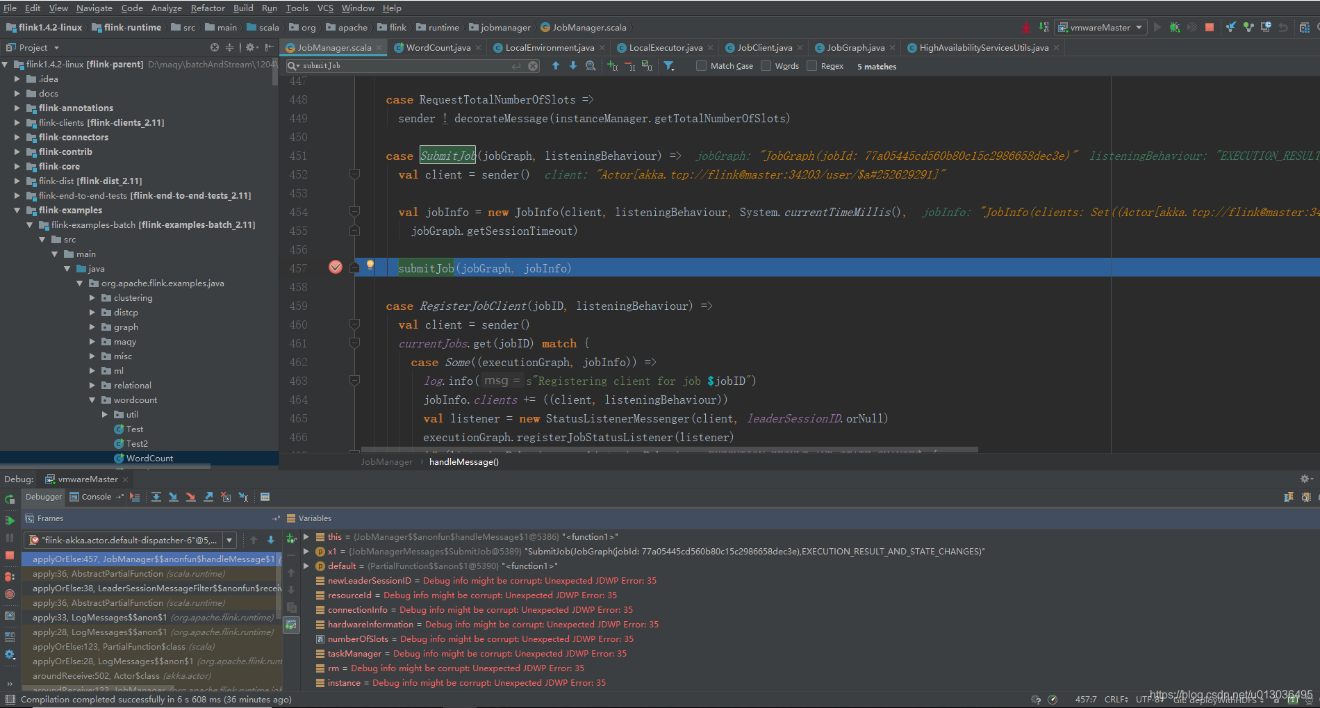Go to next search occurrence

573,65
